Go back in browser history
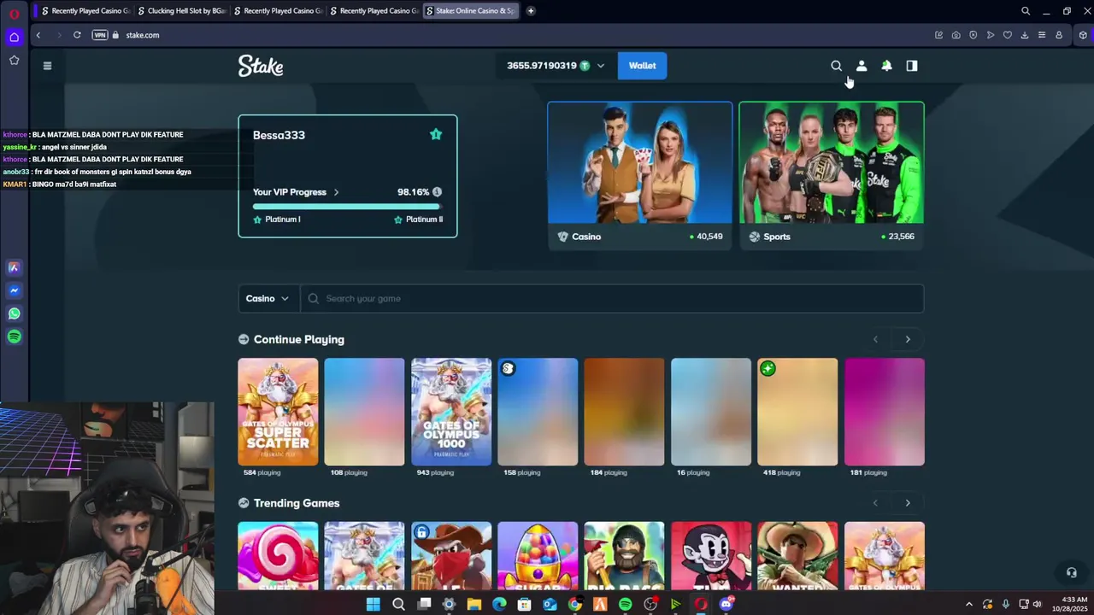The width and height of the screenshot is (1094, 615). coord(38,35)
